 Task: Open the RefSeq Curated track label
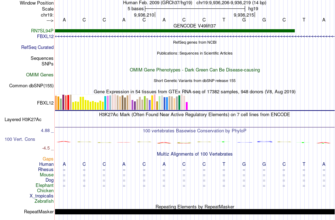point(37,47)
